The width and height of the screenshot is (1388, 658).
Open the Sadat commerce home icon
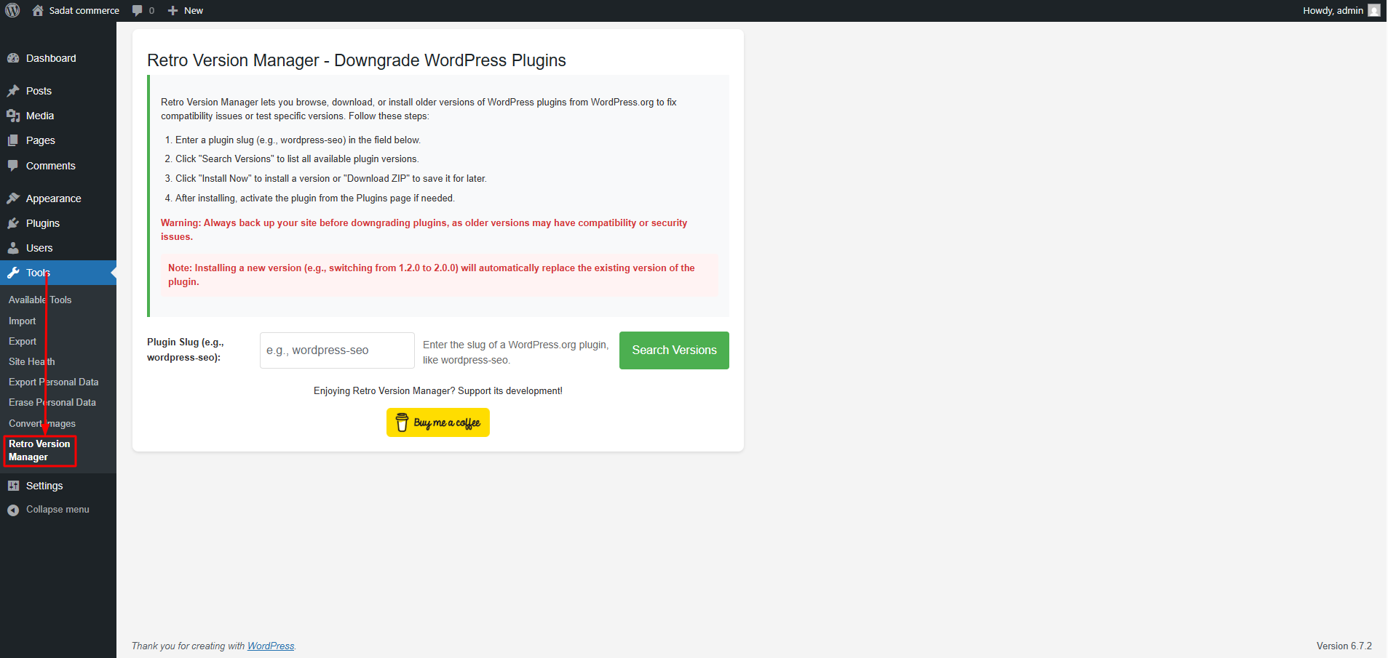point(38,10)
